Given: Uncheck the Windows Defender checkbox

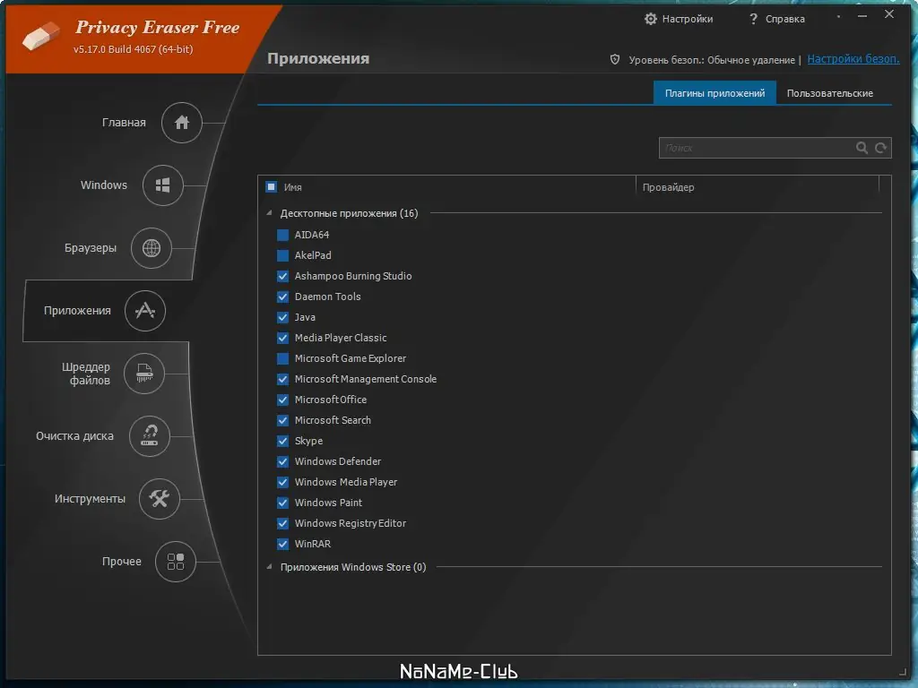Looking at the screenshot, I should point(282,461).
